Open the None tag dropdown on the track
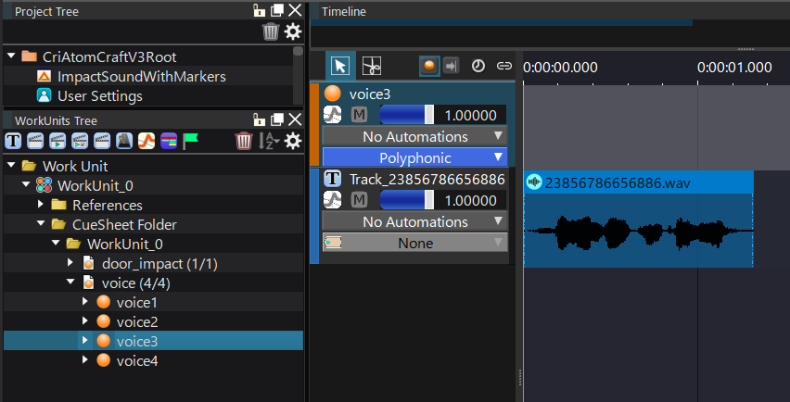The image size is (790, 402). 414,243
